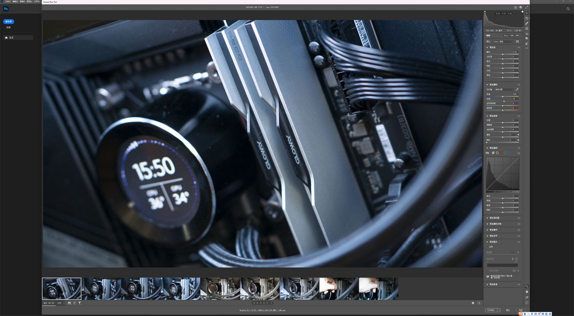Select the Healing brush tool
This screenshot has height=316, width=574.
tap(527, 23)
